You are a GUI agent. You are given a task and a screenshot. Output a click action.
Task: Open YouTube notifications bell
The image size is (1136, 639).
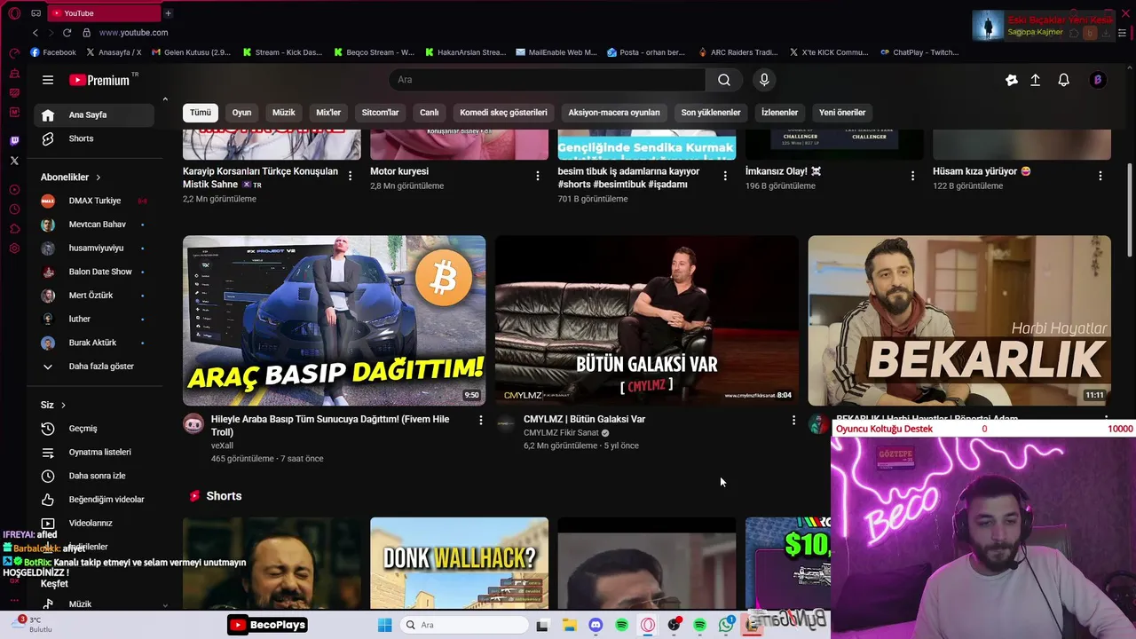(1063, 80)
